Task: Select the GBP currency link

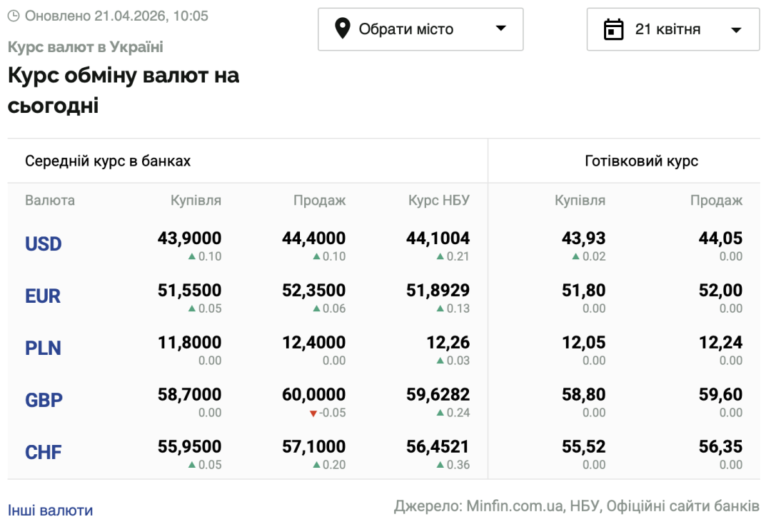Action: coord(44,401)
